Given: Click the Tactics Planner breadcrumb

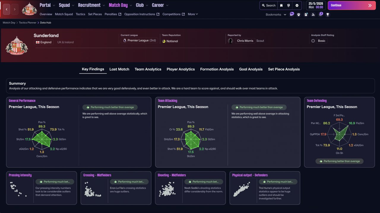Looking at the screenshot, I should (x=28, y=23).
